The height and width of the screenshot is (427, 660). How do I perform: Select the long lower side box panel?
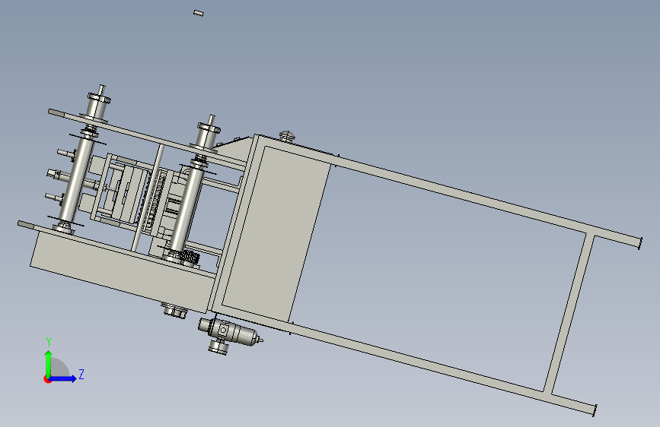click(122, 271)
